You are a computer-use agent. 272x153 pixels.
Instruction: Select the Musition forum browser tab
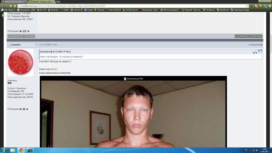point(41,2)
